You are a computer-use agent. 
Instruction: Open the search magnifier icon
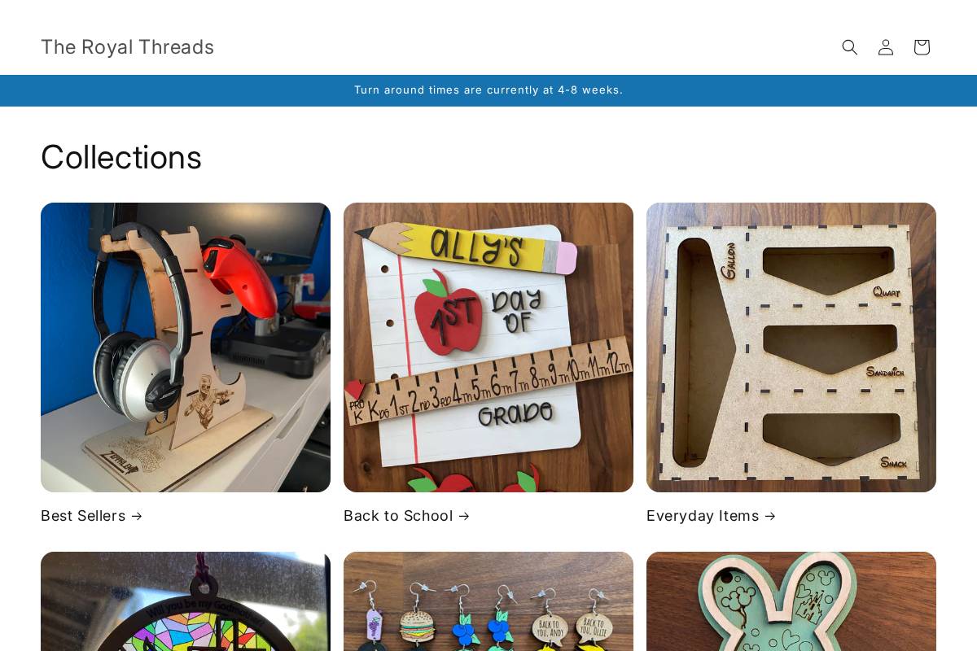[x=850, y=47]
